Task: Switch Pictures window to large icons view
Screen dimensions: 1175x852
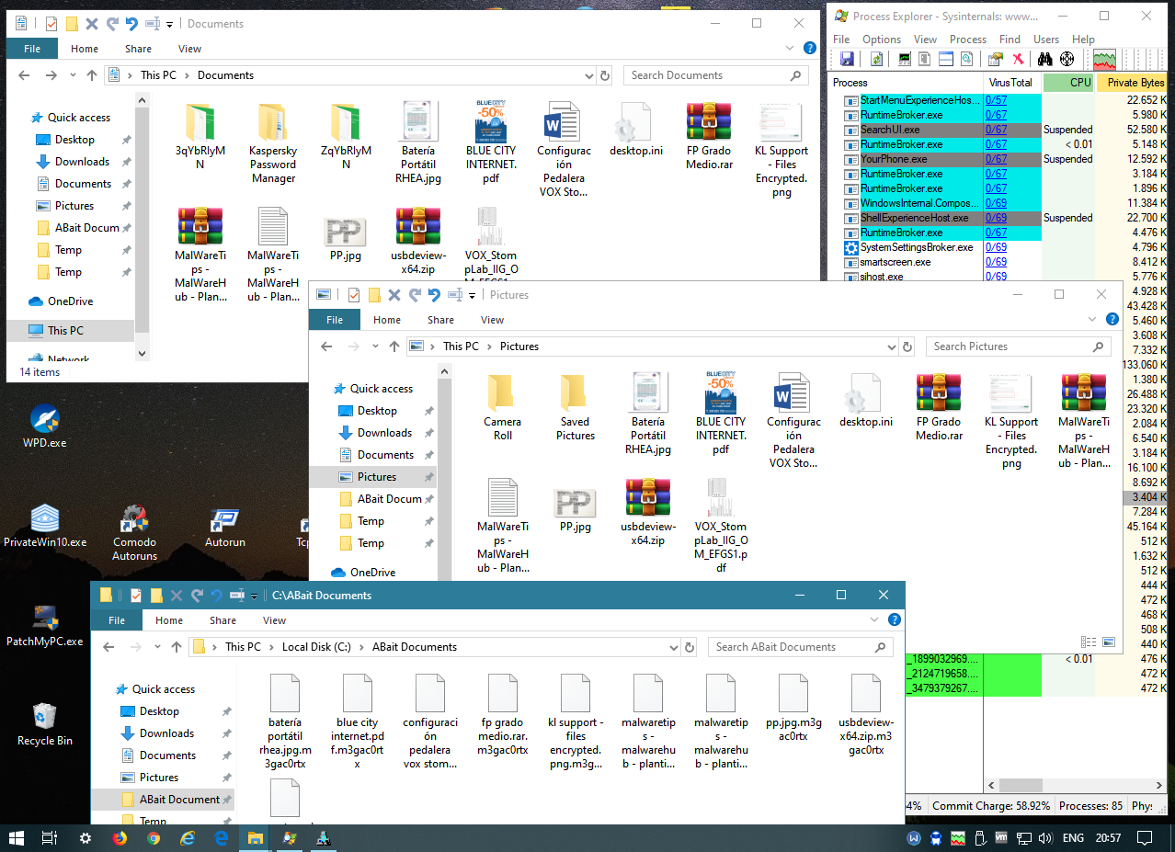Action: (x=1109, y=642)
